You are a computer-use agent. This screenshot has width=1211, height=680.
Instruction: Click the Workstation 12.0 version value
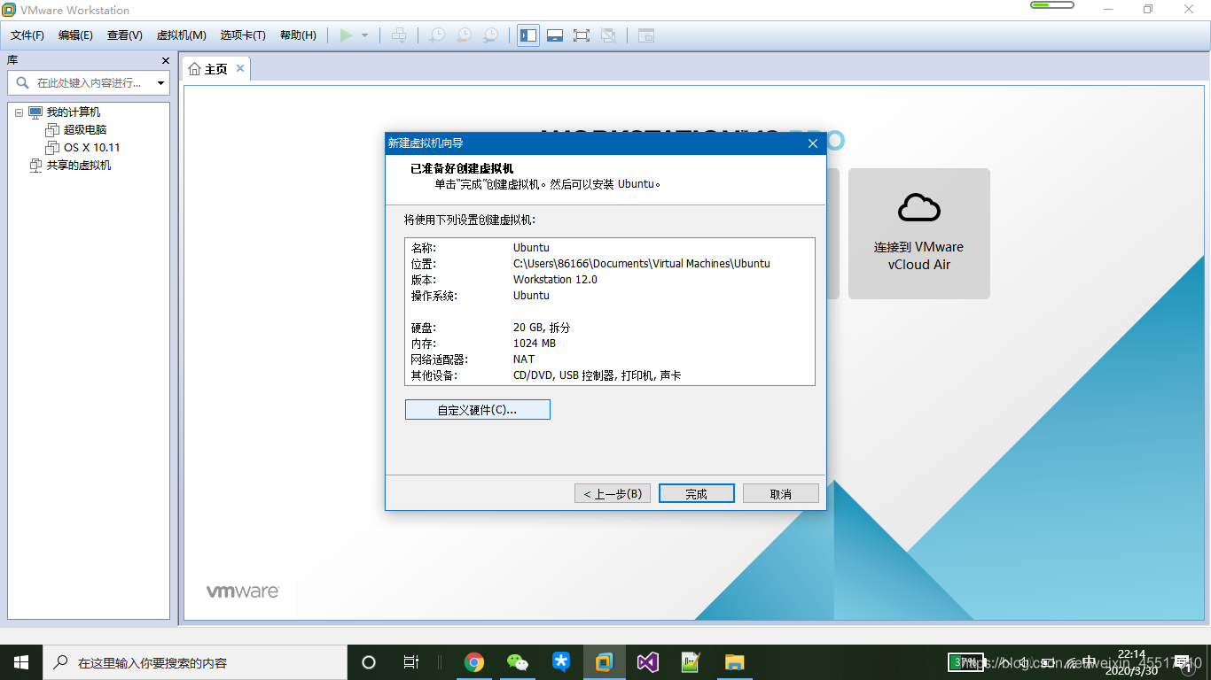pos(555,280)
